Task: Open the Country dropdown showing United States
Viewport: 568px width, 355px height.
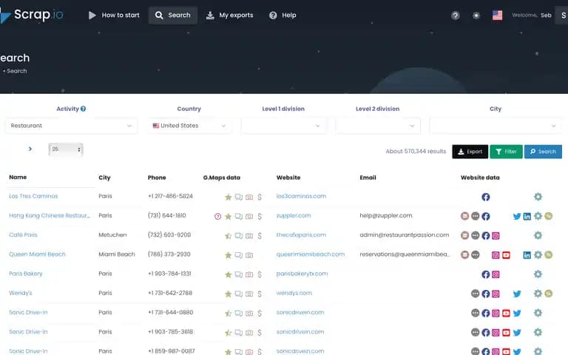Action: coord(189,126)
